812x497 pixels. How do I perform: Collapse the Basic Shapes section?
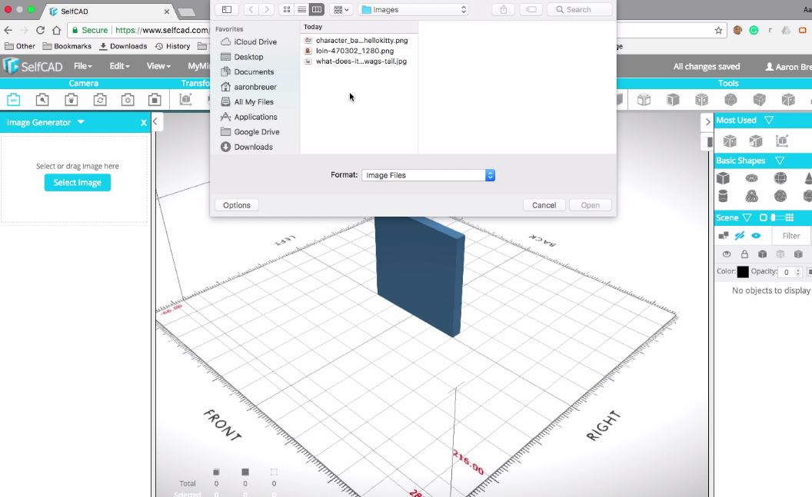click(780, 161)
